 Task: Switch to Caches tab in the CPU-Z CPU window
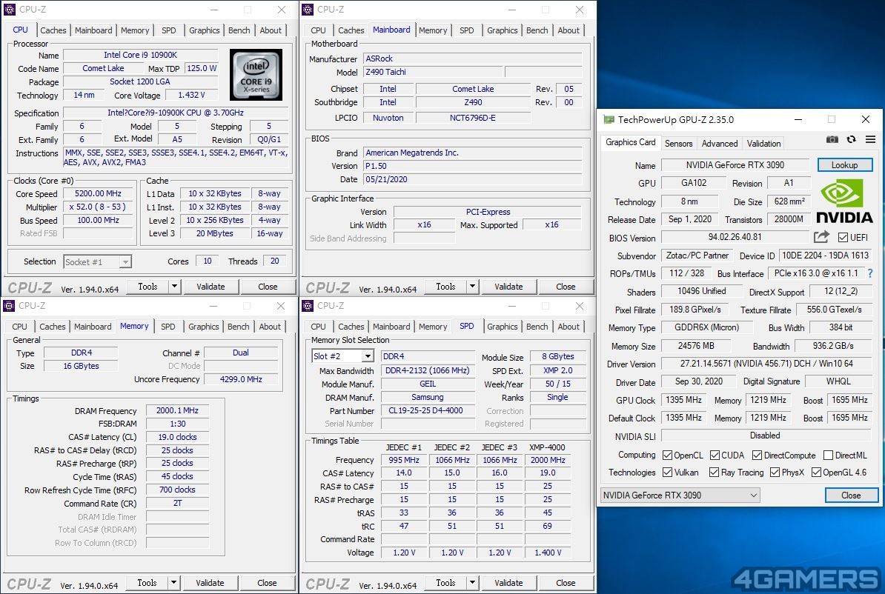point(53,30)
